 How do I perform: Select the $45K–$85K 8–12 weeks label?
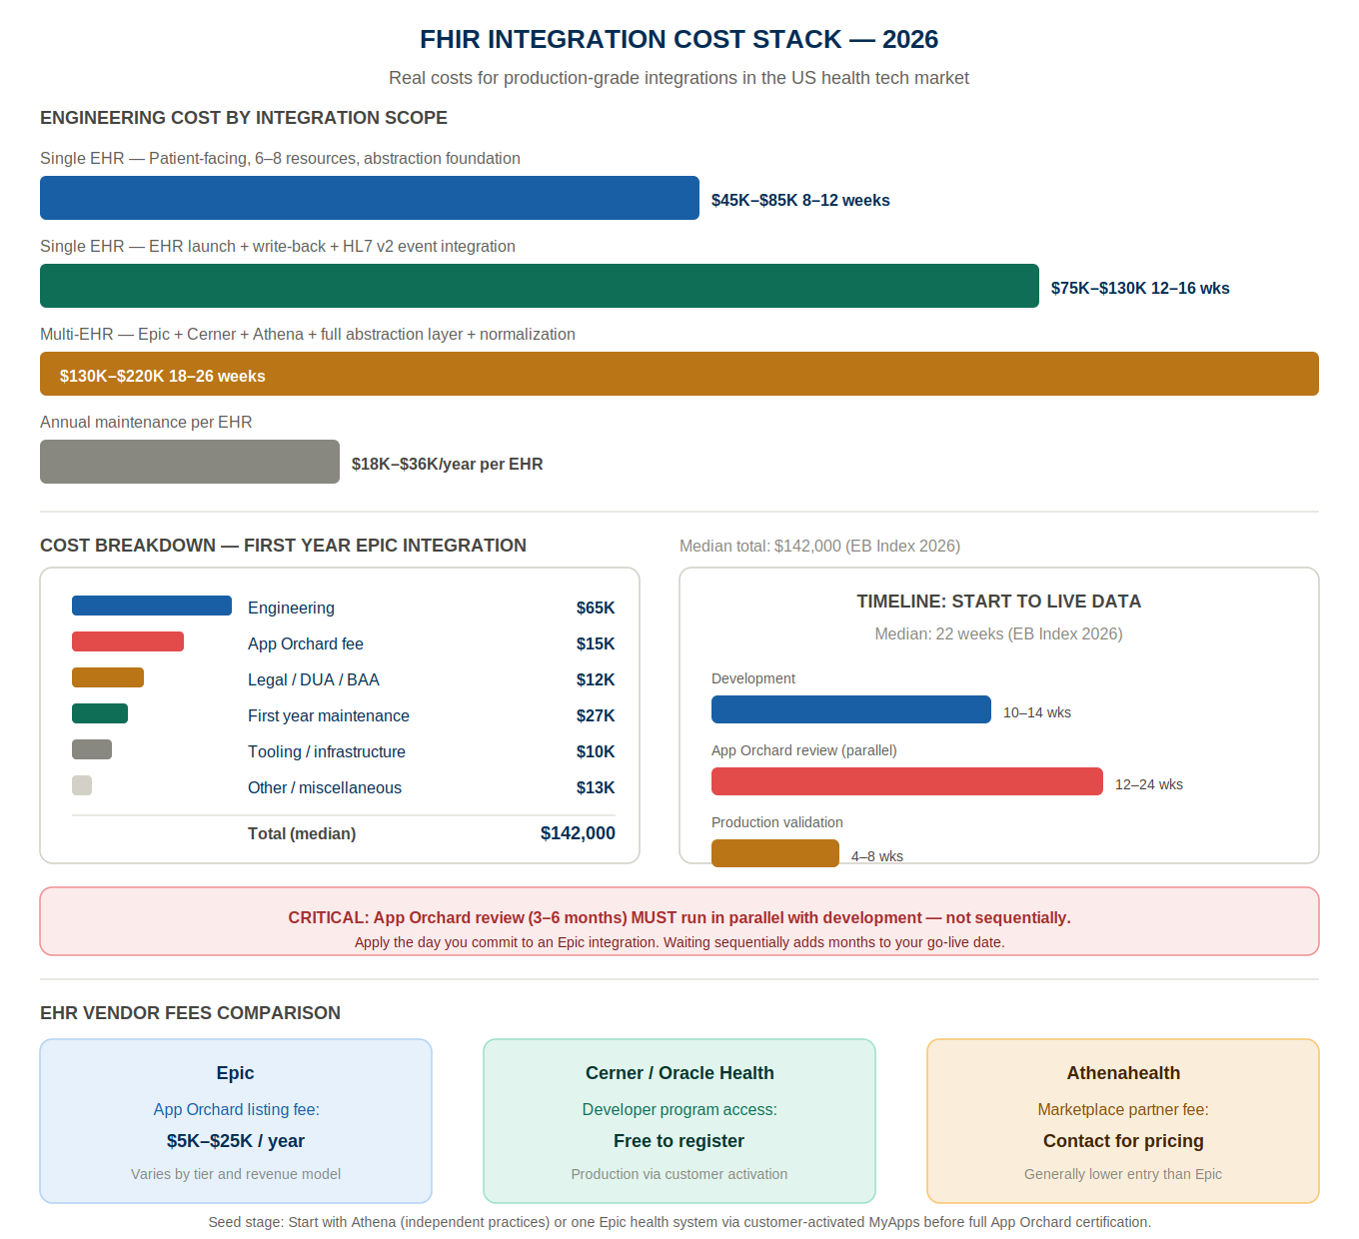(x=800, y=200)
